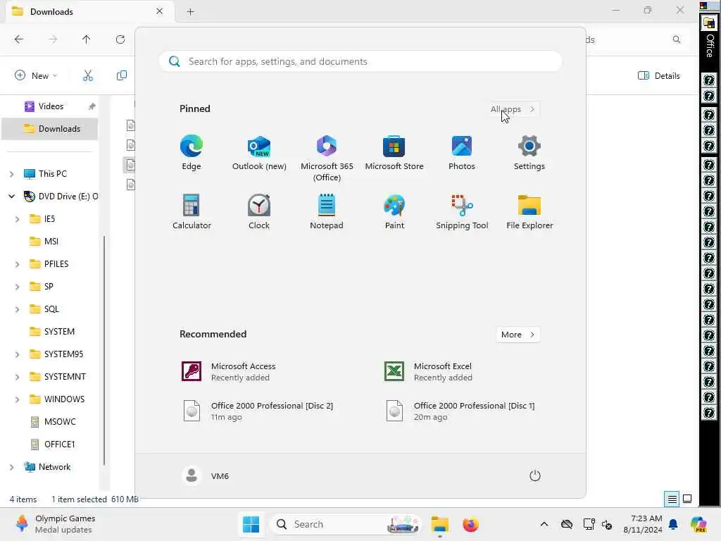Click the Windows Start button on taskbar

click(x=251, y=524)
